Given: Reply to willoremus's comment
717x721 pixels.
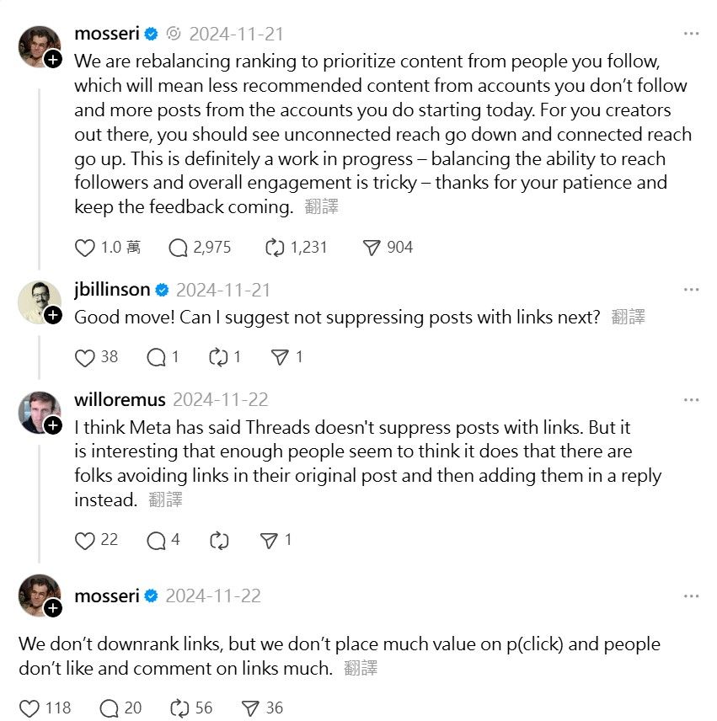Looking at the screenshot, I should tap(157, 541).
